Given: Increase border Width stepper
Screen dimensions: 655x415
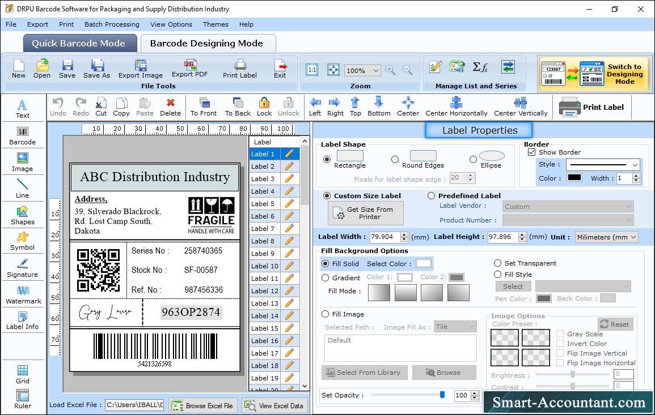Looking at the screenshot, I should [x=636, y=176].
